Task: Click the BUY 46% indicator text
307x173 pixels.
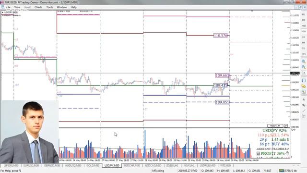Action: [x=280, y=144]
